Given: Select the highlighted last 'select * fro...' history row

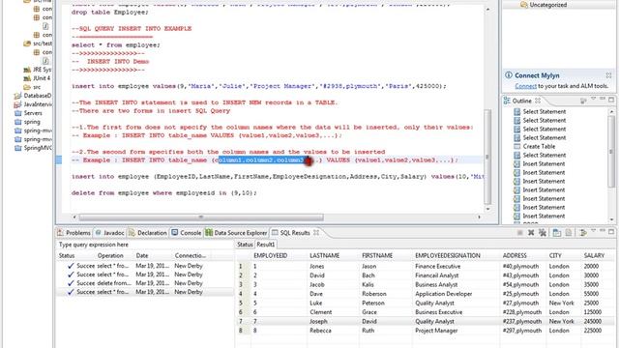Looking at the screenshot, I should coord(145,292).
